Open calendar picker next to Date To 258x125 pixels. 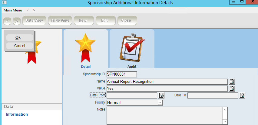pos(242,95)
